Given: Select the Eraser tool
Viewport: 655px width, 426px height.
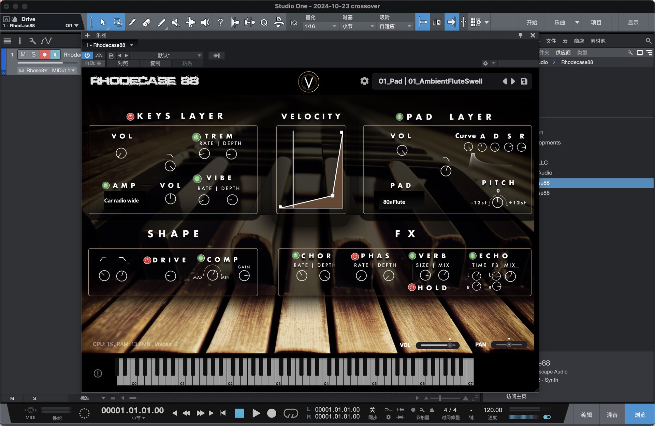Looking at the screenshot, I should coord(147,22).
